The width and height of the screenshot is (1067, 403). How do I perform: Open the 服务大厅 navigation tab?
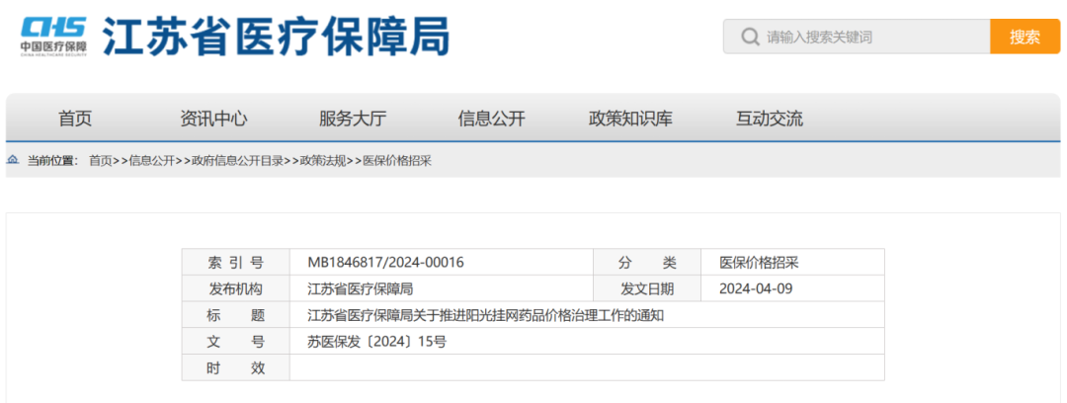(x=353, y=119)
